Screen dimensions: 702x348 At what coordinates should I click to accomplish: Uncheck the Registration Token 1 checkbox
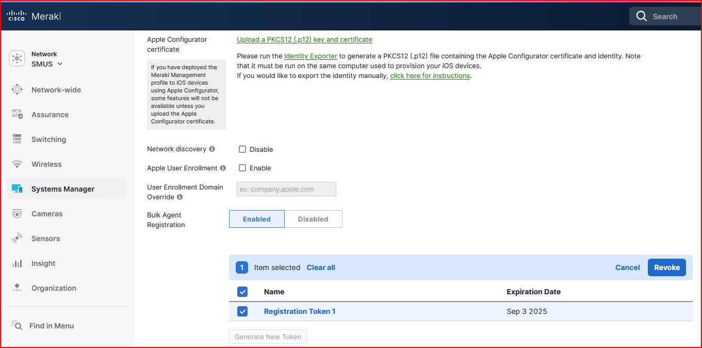tap(242, 311)
